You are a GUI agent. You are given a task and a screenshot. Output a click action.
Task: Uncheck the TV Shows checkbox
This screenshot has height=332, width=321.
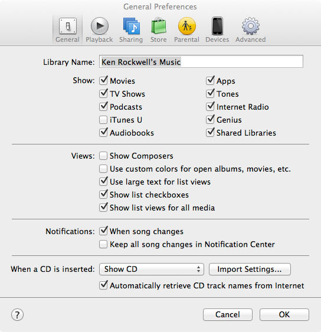(x=103, y=94)
